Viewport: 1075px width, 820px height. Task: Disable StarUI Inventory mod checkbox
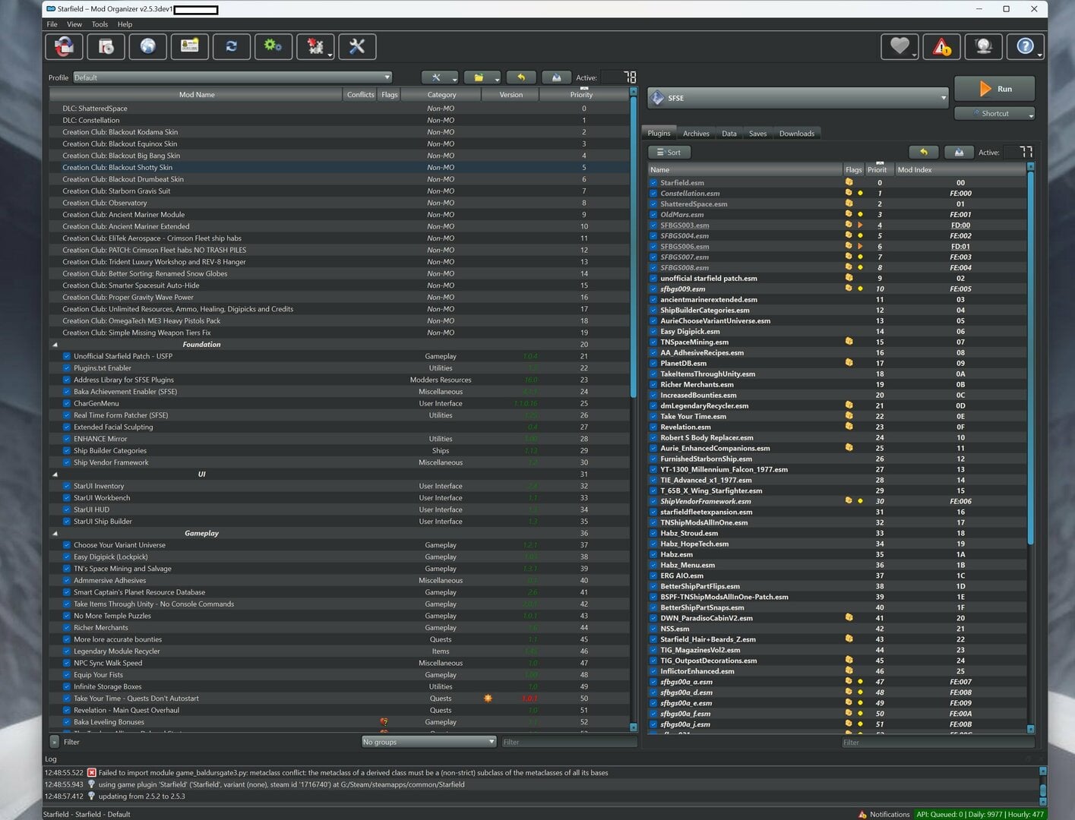(67, 486)
